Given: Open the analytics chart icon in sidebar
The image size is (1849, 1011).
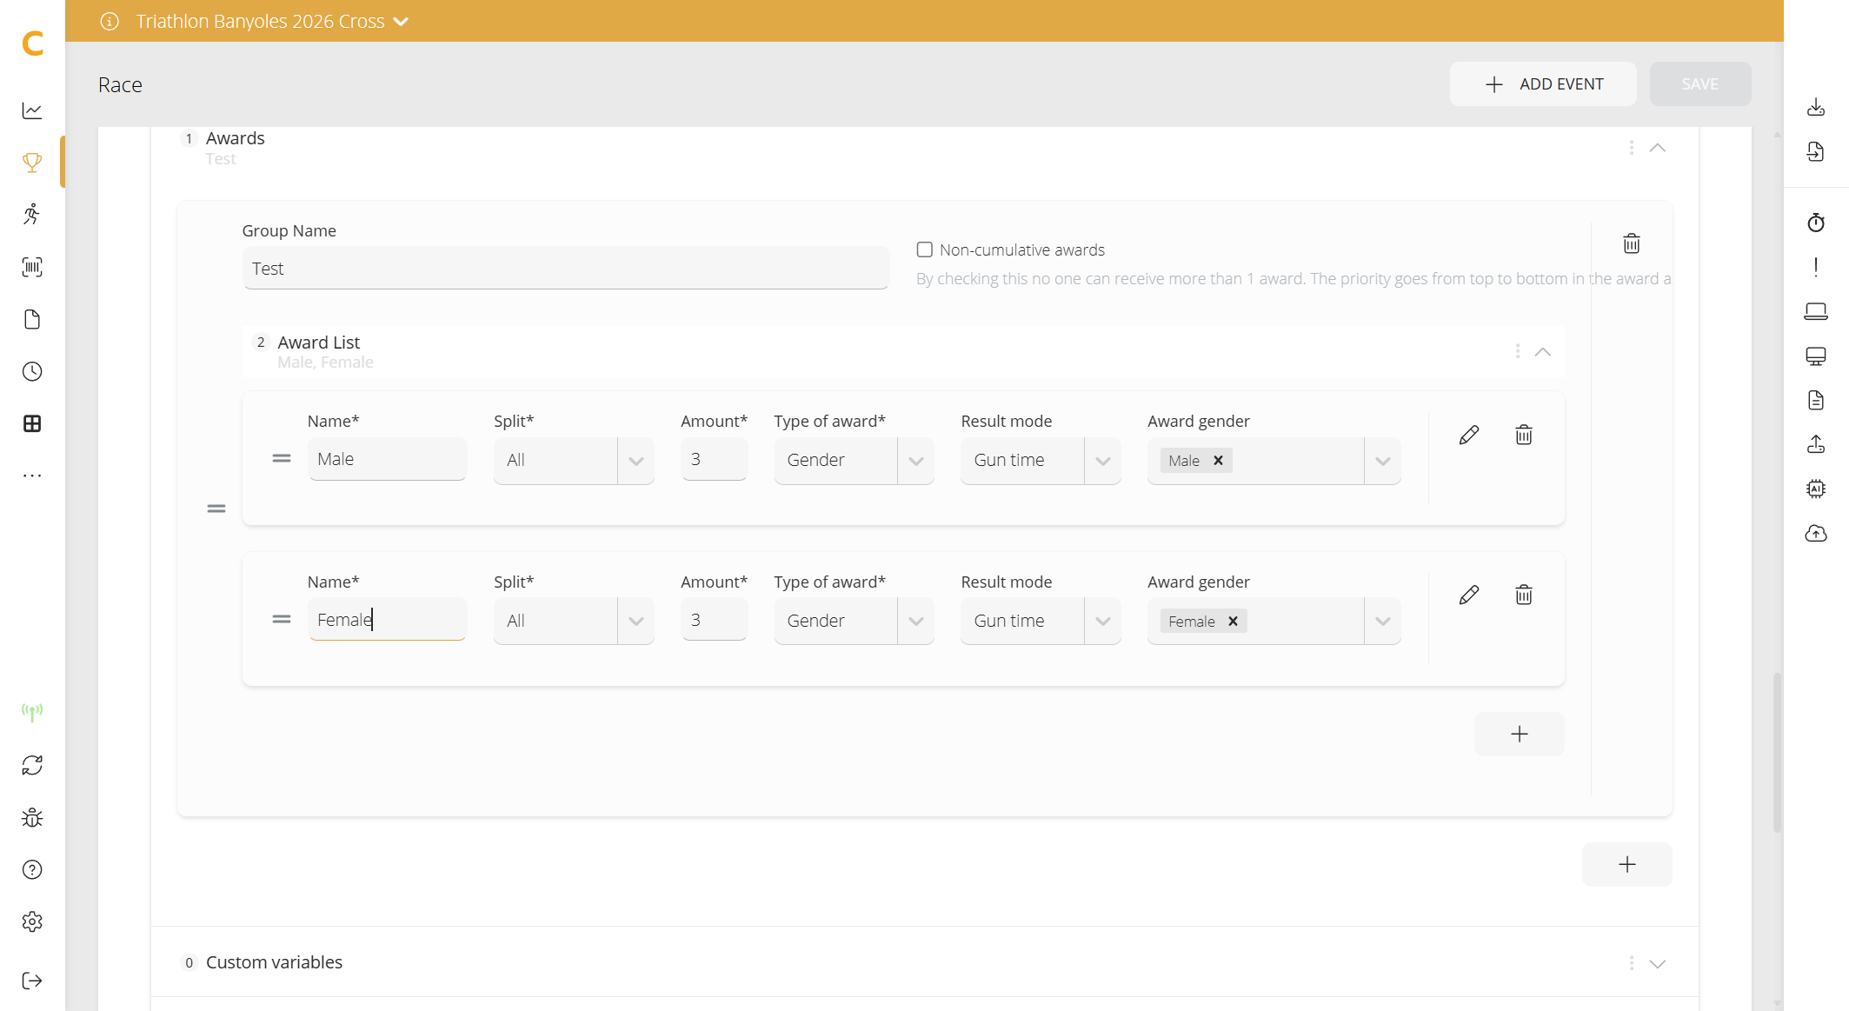Looking at the screenshot, I should pyautogui.click(x=32, y=110).
